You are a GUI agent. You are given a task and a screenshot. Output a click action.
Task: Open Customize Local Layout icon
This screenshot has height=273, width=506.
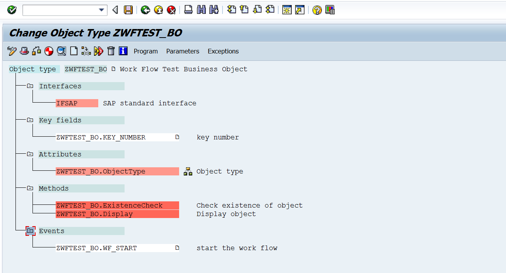click(330, 10)
